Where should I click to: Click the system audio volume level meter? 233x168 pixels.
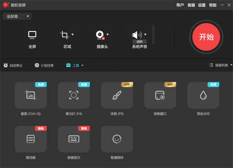coord(153,35)
